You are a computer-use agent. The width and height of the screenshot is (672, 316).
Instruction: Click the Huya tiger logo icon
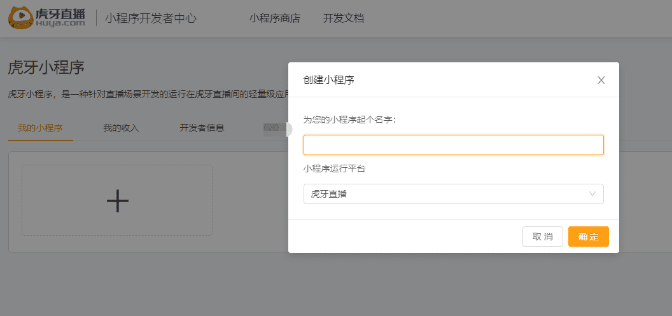point(20,18)
